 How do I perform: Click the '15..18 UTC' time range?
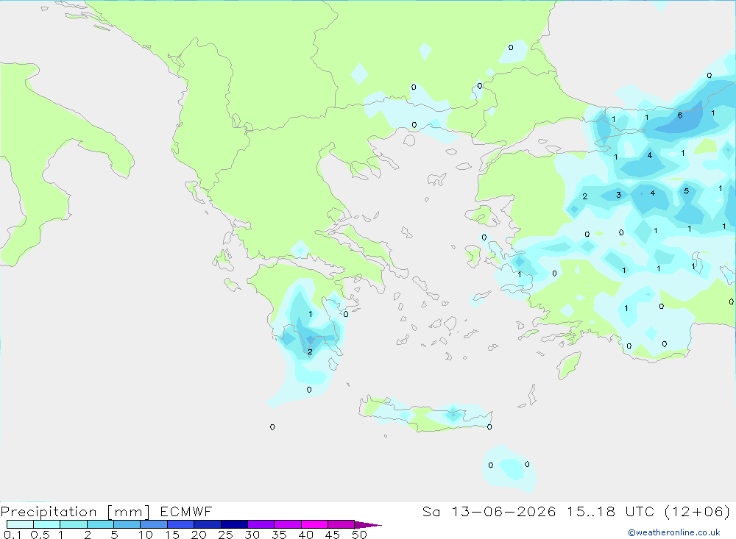[x=610, y=511]
